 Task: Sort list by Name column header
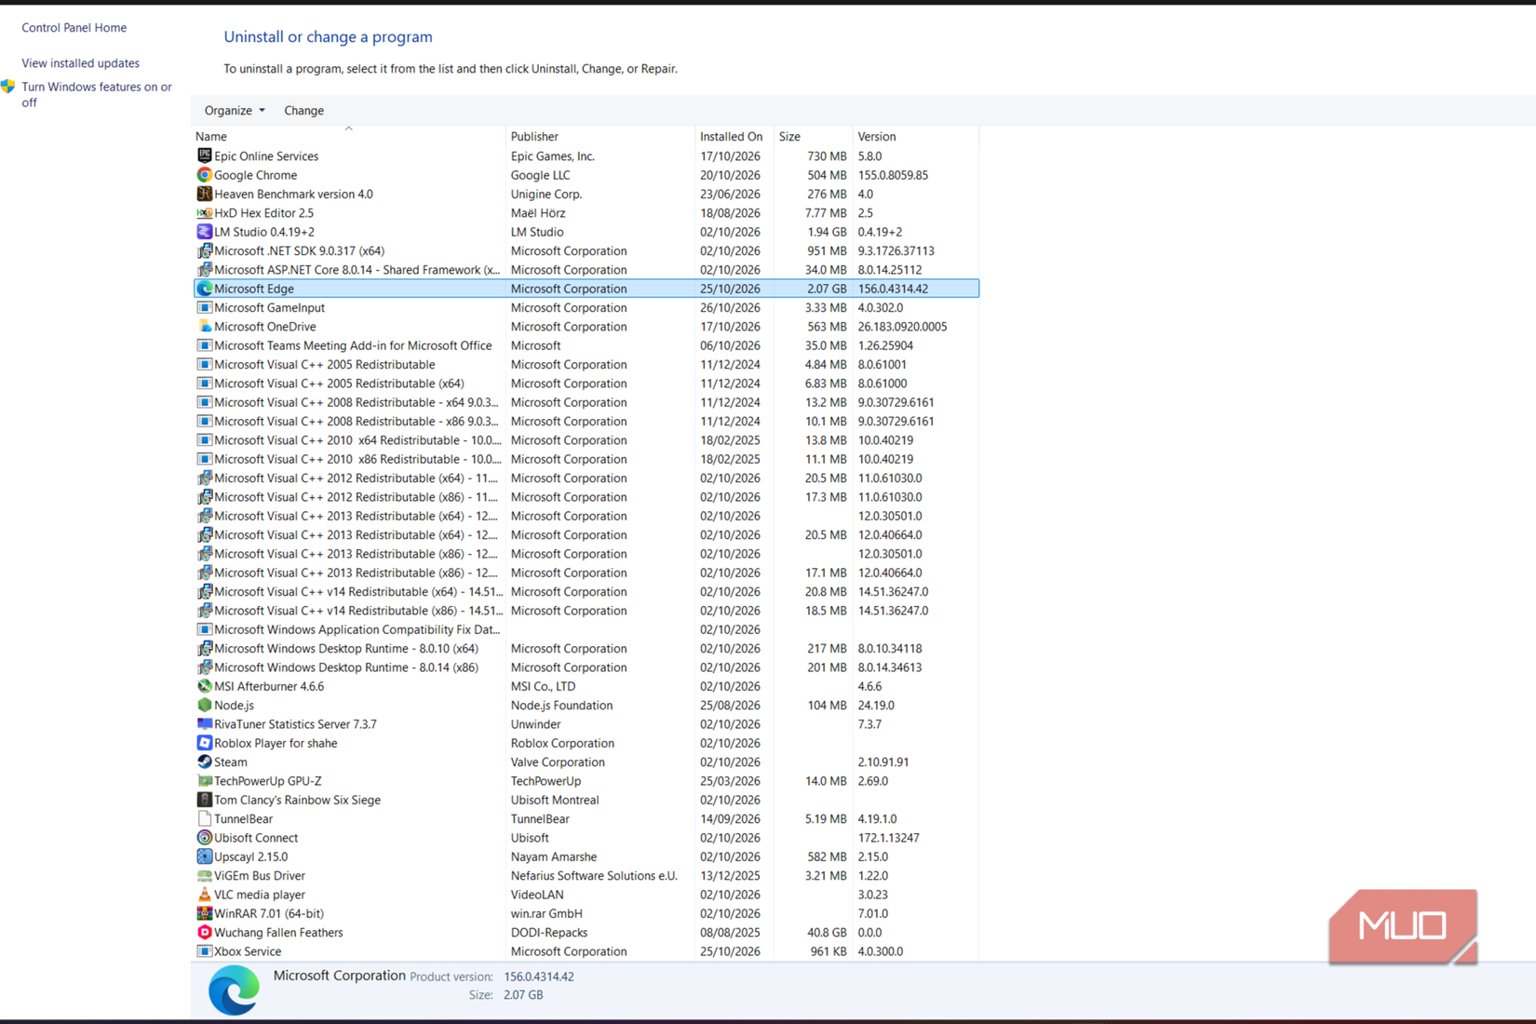pos(349,136)
